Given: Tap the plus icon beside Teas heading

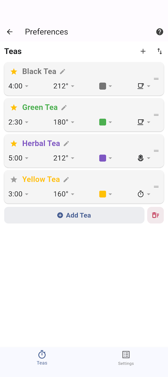Looking at the screenshot, I should pos(143,51).
